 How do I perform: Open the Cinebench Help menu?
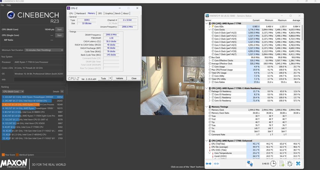point(9,5)
